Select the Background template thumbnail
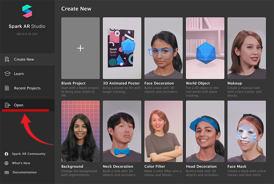Screen dimensions: 274x184 (80, 131)
